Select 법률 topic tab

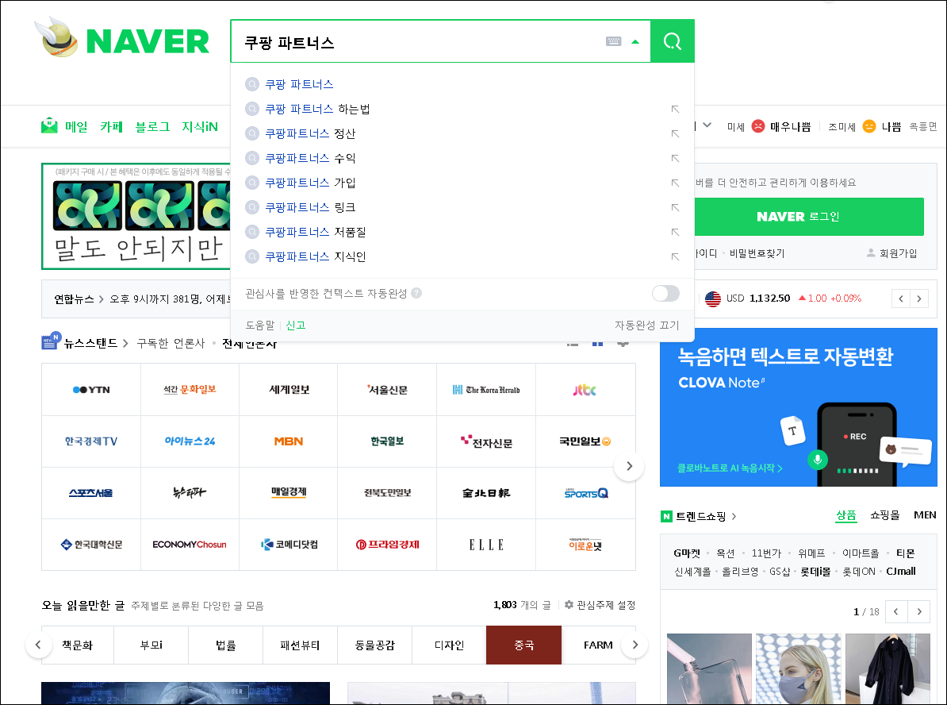coord(225,645)
